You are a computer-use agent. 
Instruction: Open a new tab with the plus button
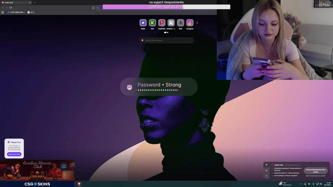click(35, 3)
